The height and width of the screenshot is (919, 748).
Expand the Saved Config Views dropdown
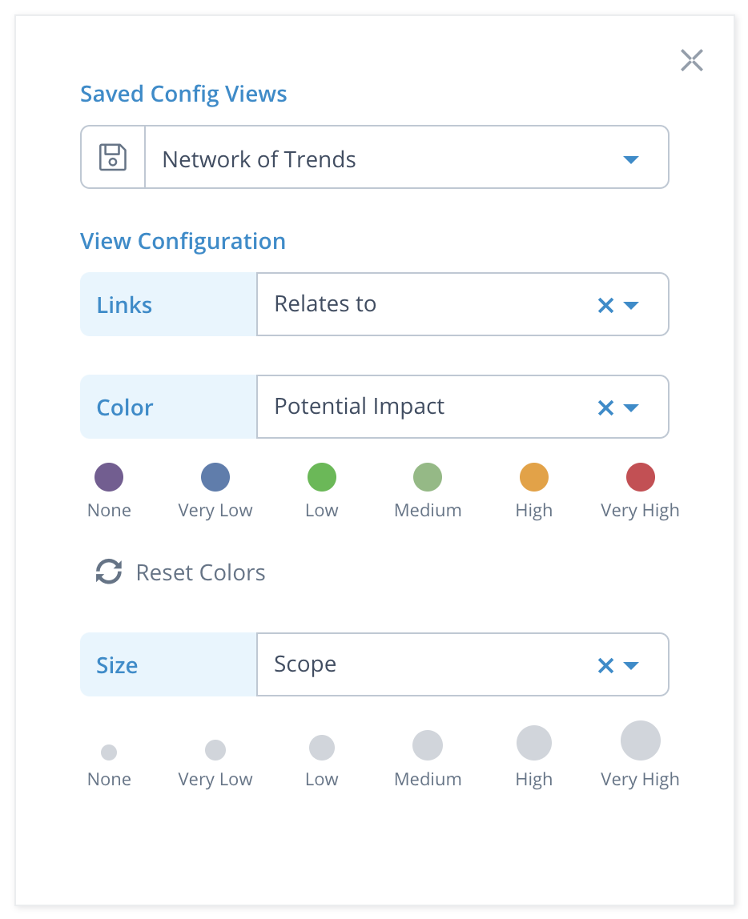630,159
